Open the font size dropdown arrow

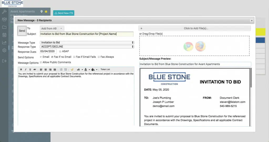click(82, 70)
